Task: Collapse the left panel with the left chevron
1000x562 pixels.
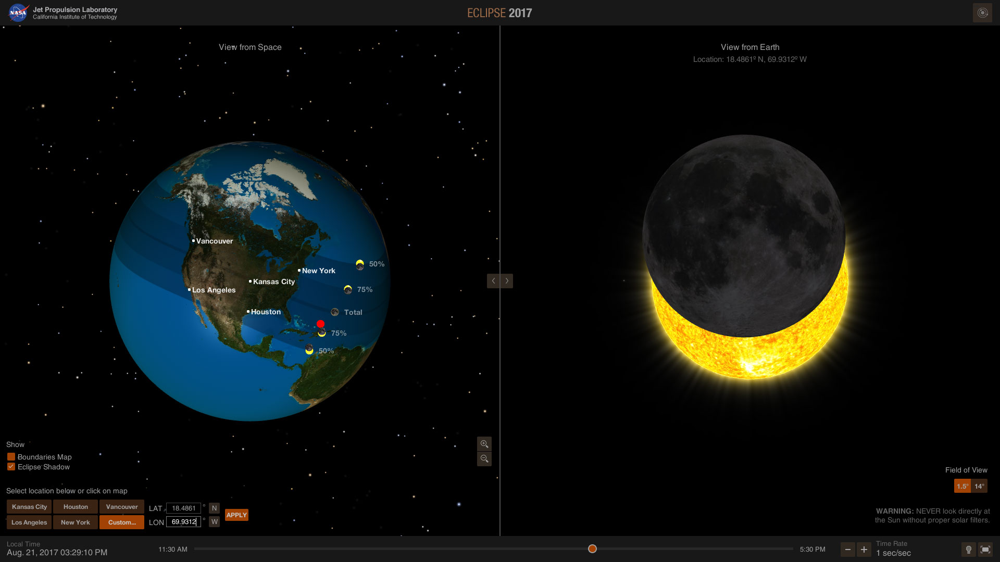Action: (493, 280)
